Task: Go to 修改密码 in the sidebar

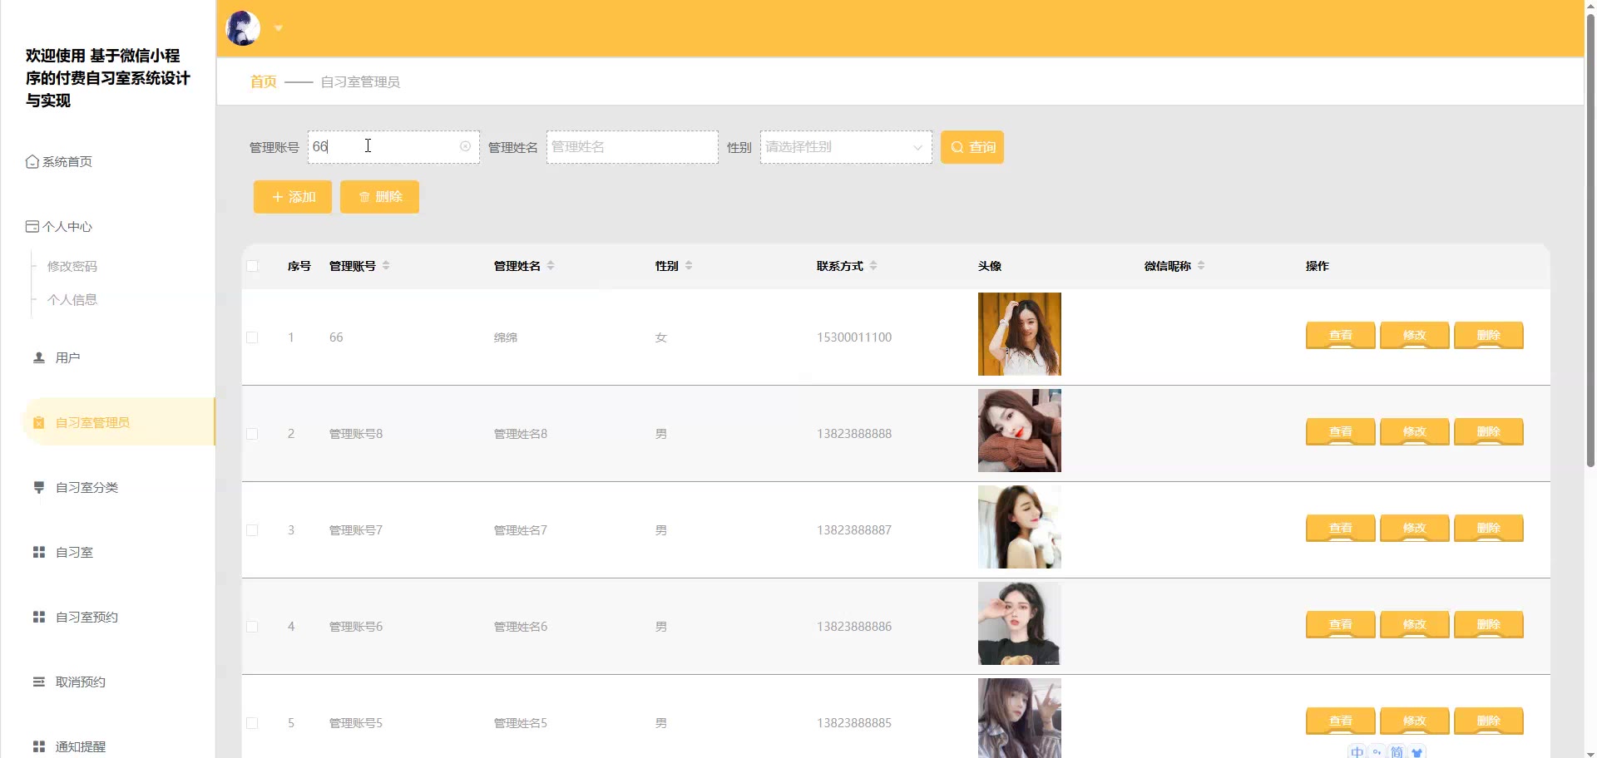Action: 72,266
